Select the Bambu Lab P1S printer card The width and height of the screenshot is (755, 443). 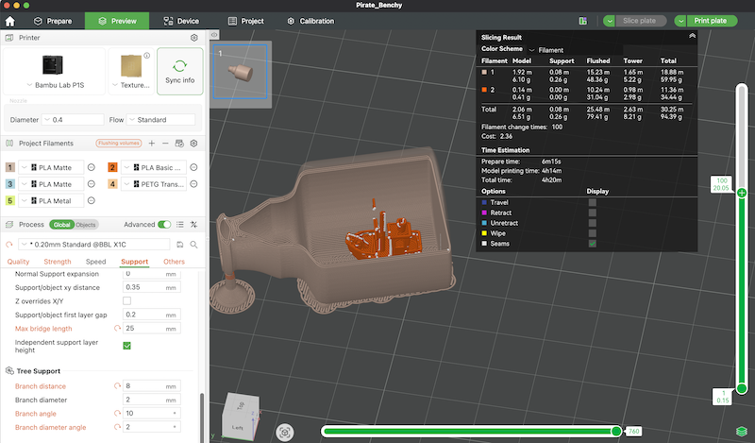[54, 71]
